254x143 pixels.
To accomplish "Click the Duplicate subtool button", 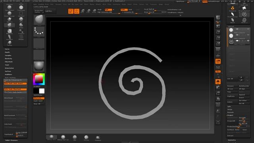I will tap(233, 96).
